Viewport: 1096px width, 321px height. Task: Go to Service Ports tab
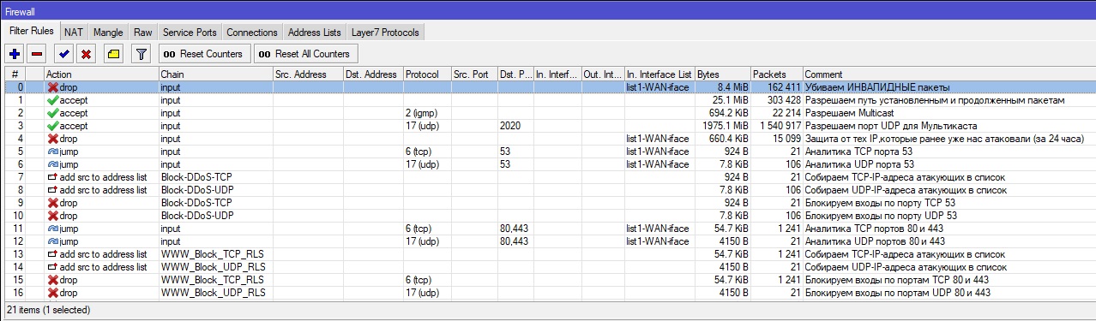pos(190,33)
